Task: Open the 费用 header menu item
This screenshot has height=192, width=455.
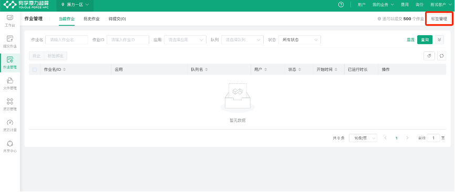Action: tap(405, 5)
